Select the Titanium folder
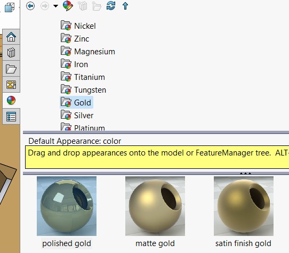289x253 pixels. tap(83, 77)
